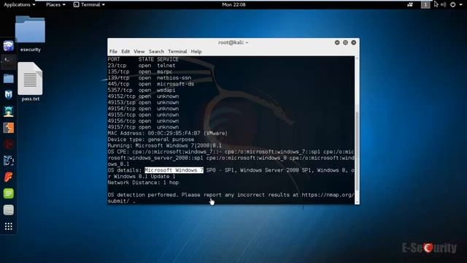Click the '49157/tcp open unknown' line

[x=143, y=127]
